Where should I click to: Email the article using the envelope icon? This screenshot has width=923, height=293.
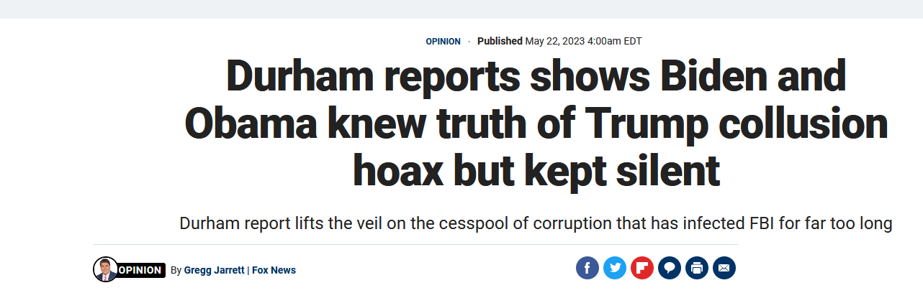724,269
